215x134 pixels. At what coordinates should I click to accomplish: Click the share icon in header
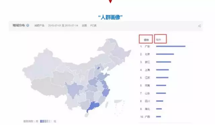200,26
